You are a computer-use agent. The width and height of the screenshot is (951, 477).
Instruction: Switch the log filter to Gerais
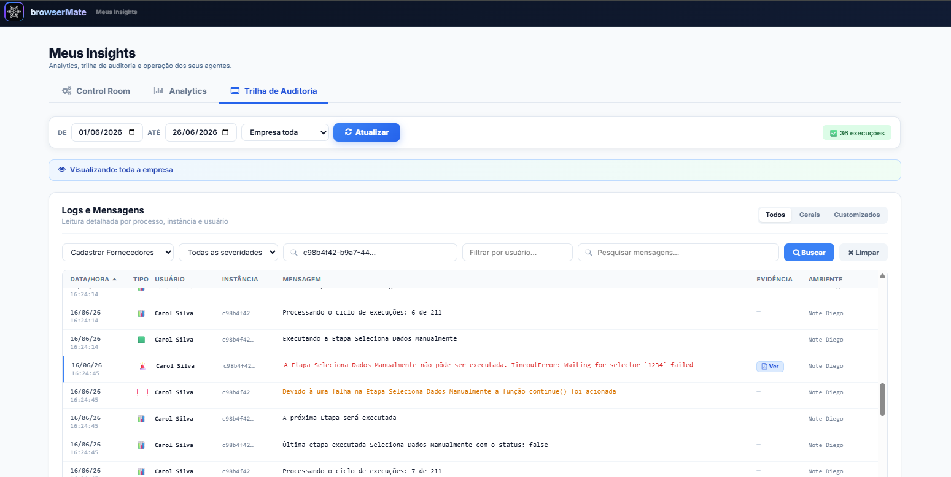click(x=809, y=215)
